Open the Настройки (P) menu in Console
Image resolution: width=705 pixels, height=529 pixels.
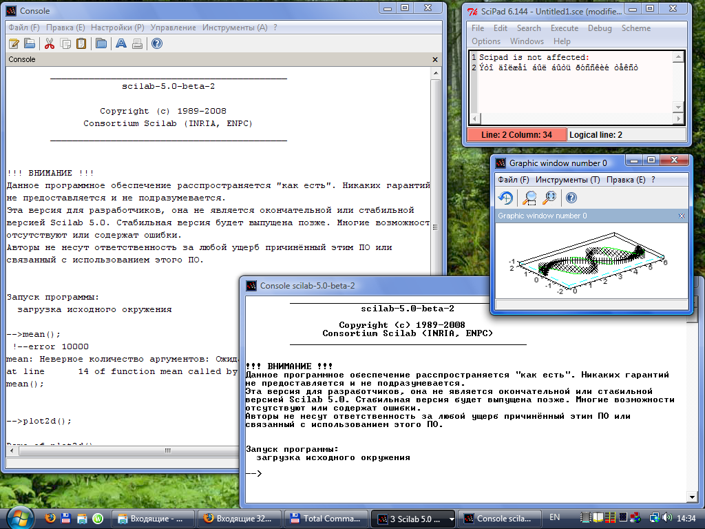click(117, 28)
